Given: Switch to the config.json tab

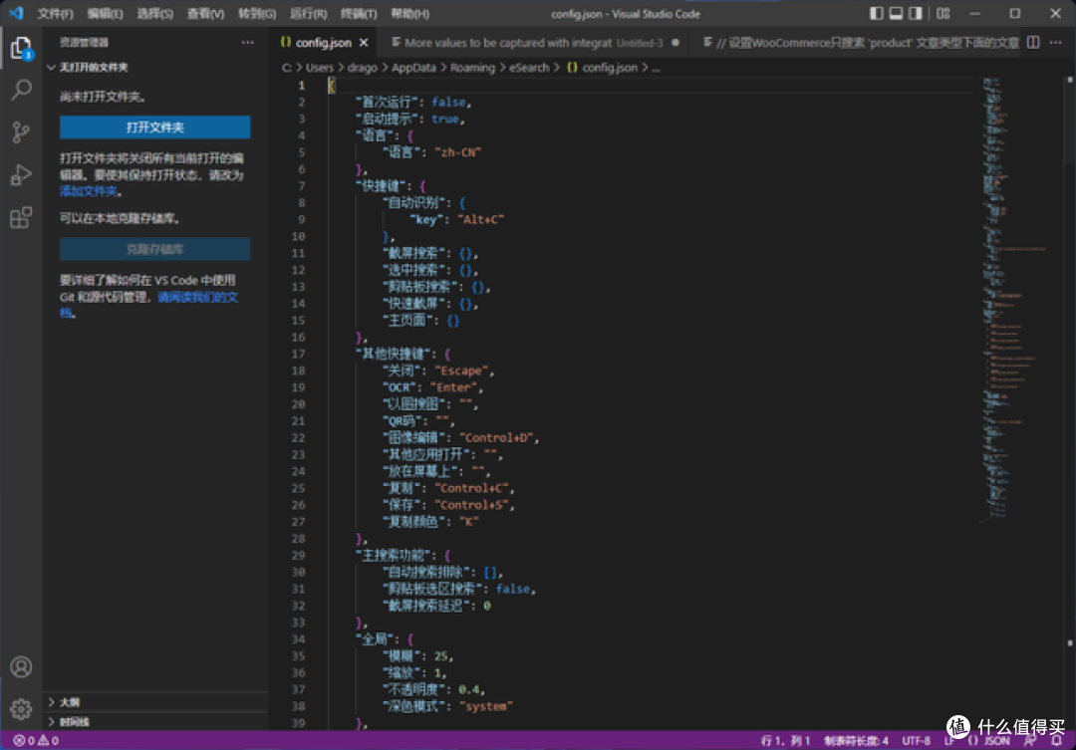Looking at the screenshot, I should (x=323, y=43).
